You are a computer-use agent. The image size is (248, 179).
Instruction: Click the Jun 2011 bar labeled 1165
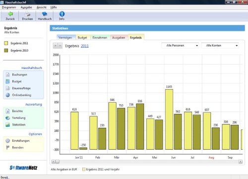(x=169, y=119)
